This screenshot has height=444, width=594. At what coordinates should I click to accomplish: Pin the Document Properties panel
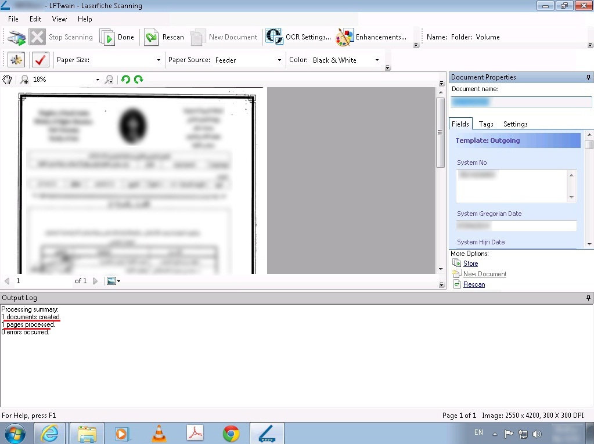(588, 77)
